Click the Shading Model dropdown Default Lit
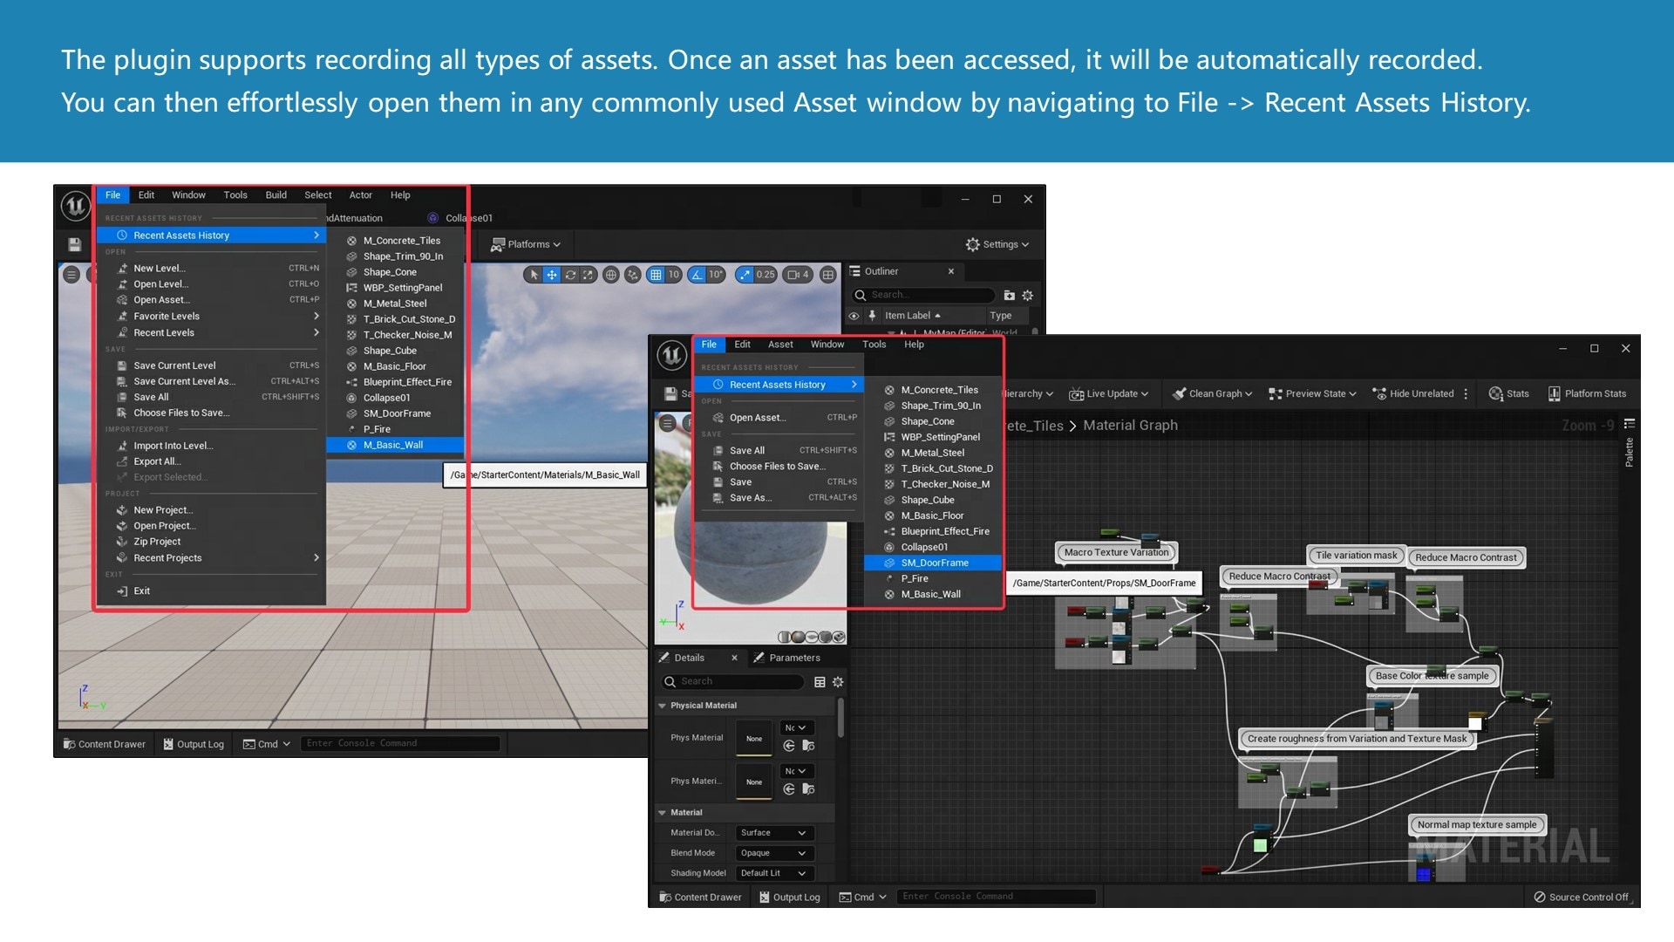 coord(771,870)
